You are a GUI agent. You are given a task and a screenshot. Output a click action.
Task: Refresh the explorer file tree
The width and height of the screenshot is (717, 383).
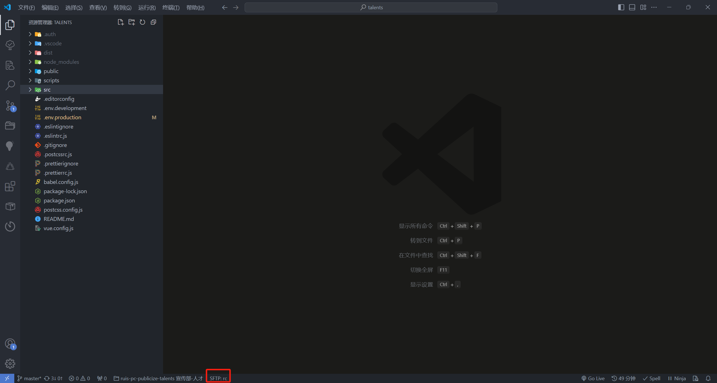pos(142,22)
